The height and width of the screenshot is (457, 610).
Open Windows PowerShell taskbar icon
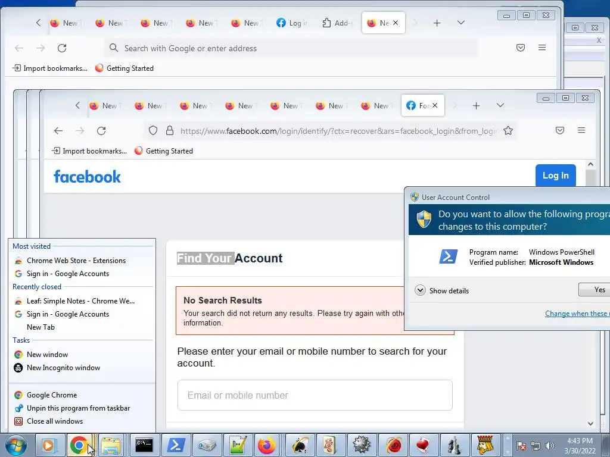click(x=176, y=445)
